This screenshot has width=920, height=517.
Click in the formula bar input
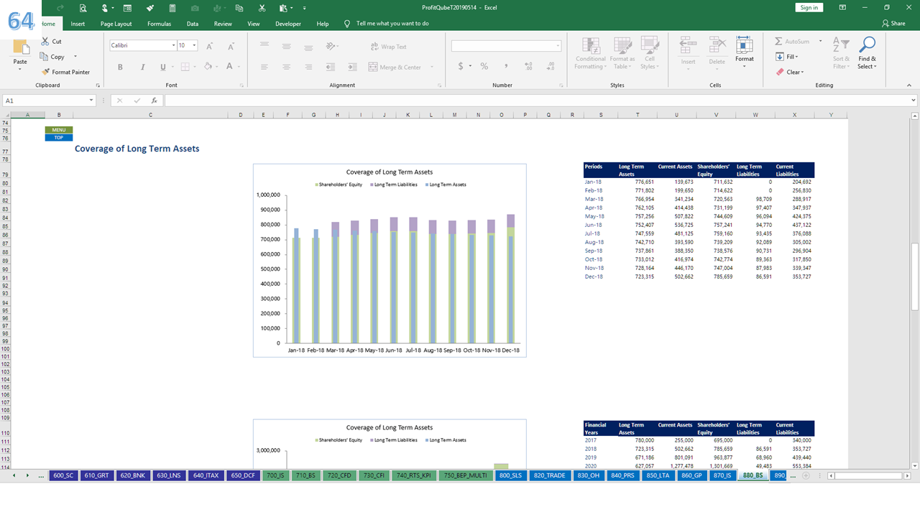(x=537, y=101)
